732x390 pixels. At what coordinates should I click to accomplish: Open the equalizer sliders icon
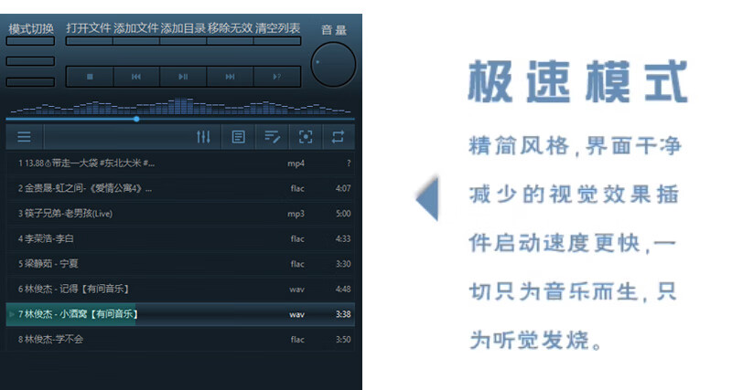pyautogui.click(x=203, y=137)
